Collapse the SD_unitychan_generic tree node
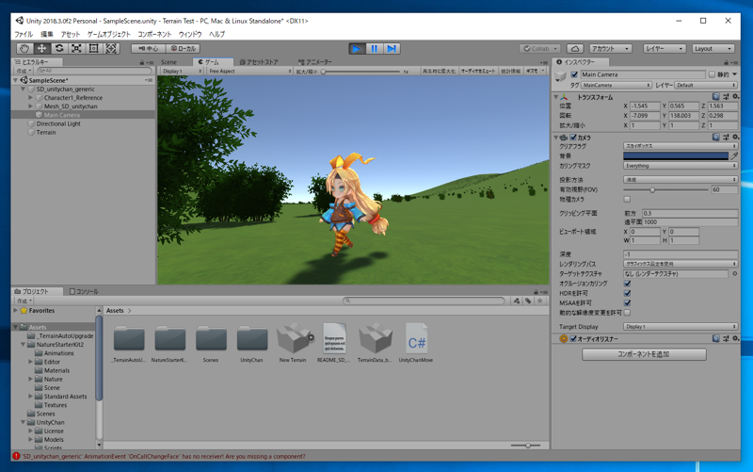The height and width of the screenshot is (472, 753). [23, 89]
